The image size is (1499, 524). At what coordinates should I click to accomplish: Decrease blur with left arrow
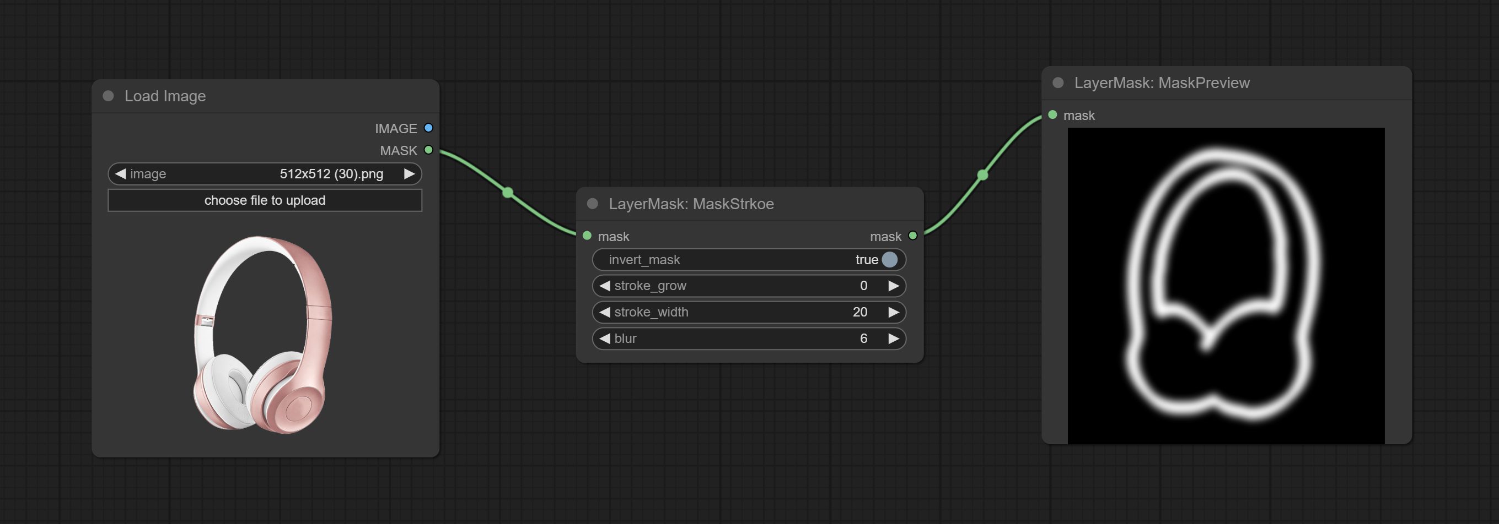604,339
